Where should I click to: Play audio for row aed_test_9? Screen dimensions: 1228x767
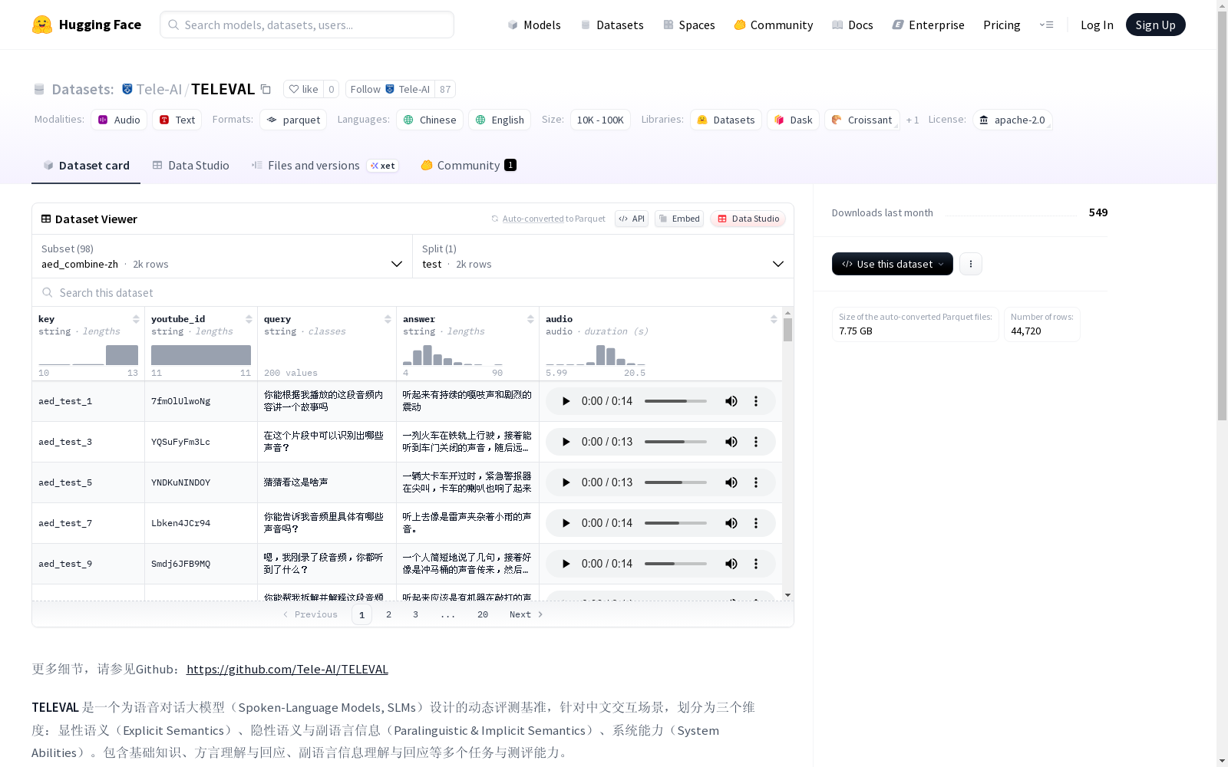(x=566, y=564)
